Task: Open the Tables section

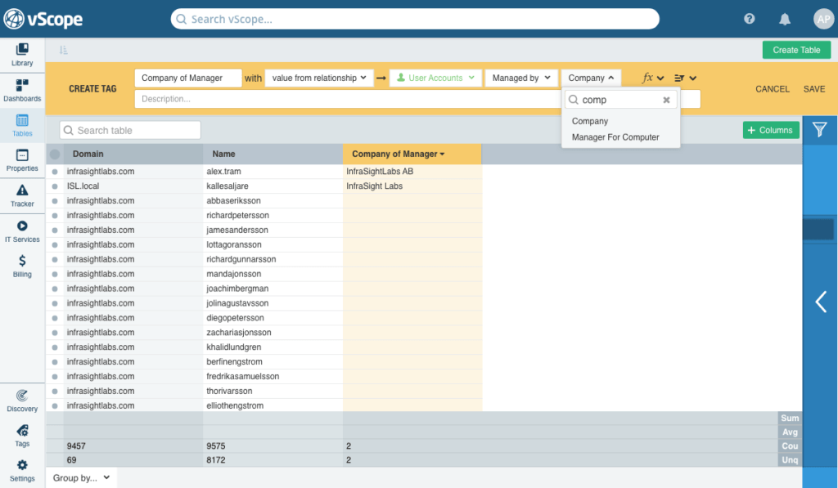Action: [22, 125]
